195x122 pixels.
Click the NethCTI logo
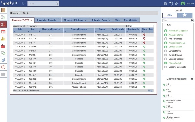[10, 3]
